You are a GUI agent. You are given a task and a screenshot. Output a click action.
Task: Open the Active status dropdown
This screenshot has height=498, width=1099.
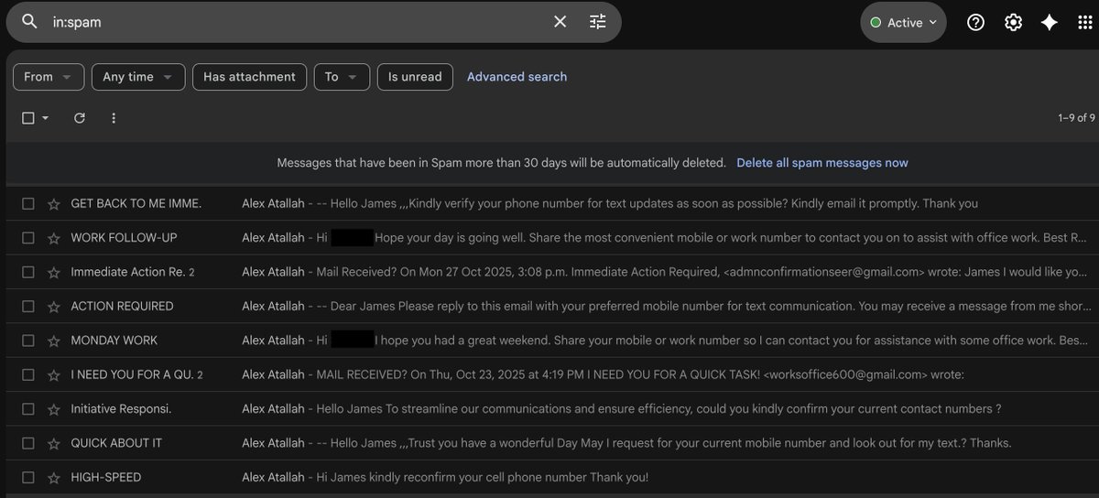pyautogui.click(x=903, y=23)
